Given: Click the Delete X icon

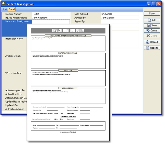Looking at the screenshot, I should click(x=148, y=36).
